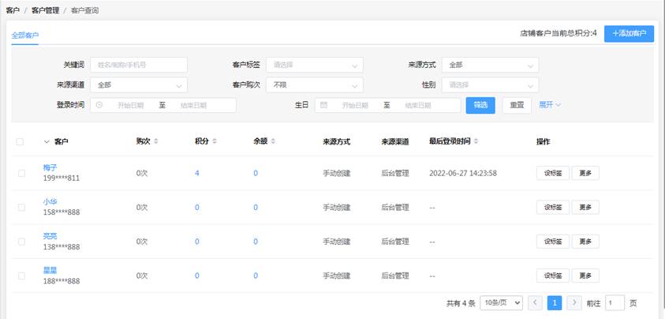Screen dimensions: 665x319
Task: Check the box for customer 梅子
Action: click(21, 173)
